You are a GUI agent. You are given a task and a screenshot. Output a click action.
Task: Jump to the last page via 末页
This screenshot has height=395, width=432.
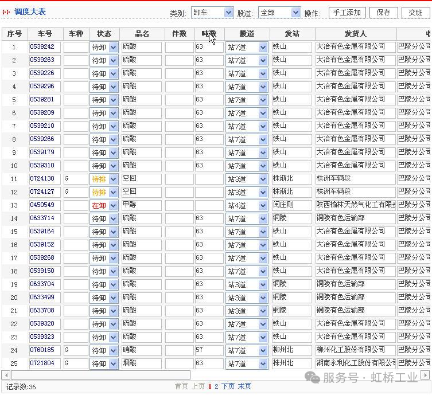(x=244, y=386)
